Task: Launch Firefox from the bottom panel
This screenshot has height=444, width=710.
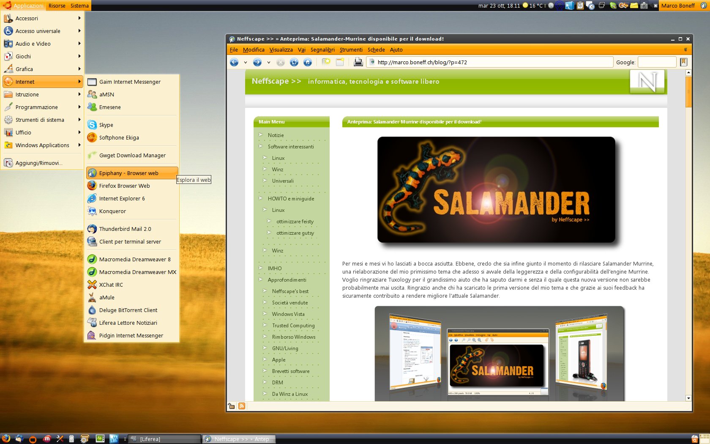Action: (6, 439)
